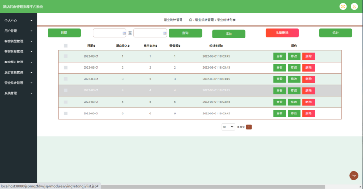Expand the 个人中心 sidebar menu
363x189 pixels.
point(18,20)
